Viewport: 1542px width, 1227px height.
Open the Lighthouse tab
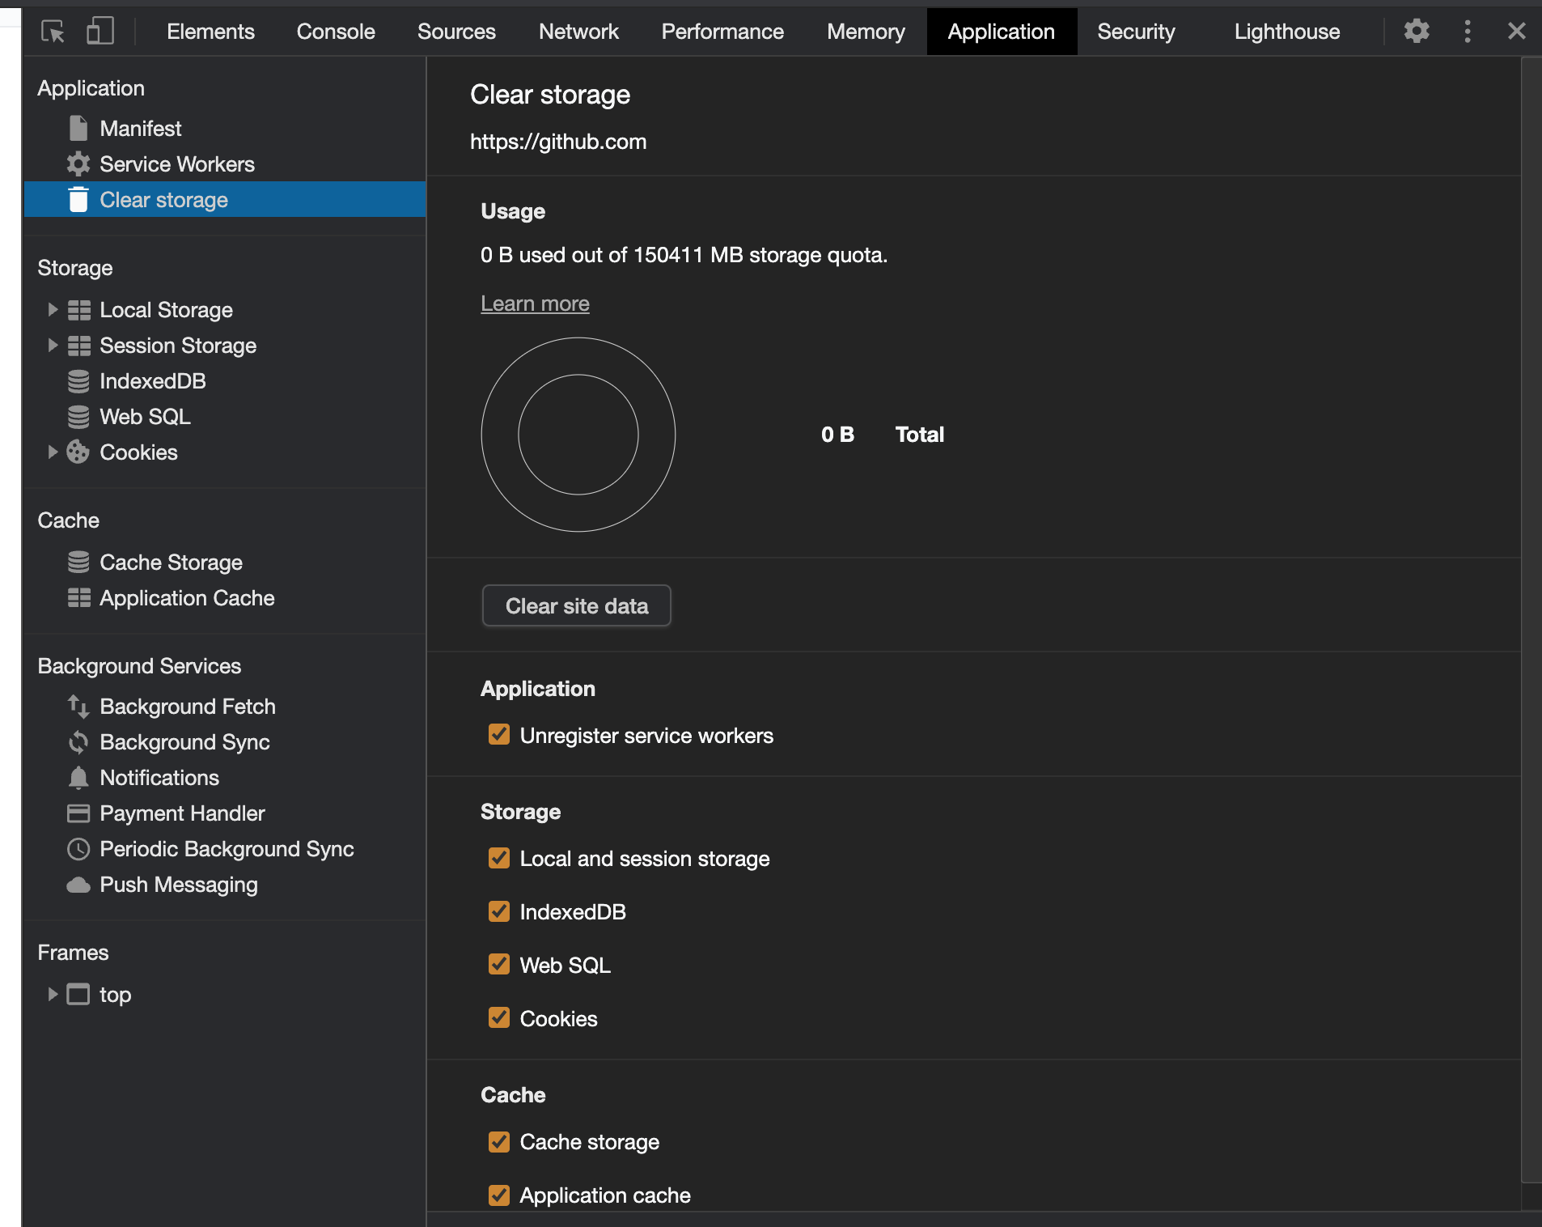tap(1287, 32)
